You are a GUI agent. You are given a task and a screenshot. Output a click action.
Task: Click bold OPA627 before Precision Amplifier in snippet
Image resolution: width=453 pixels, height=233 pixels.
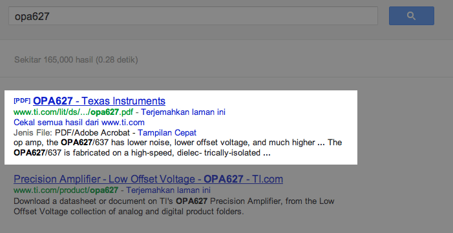coord(191,201)
